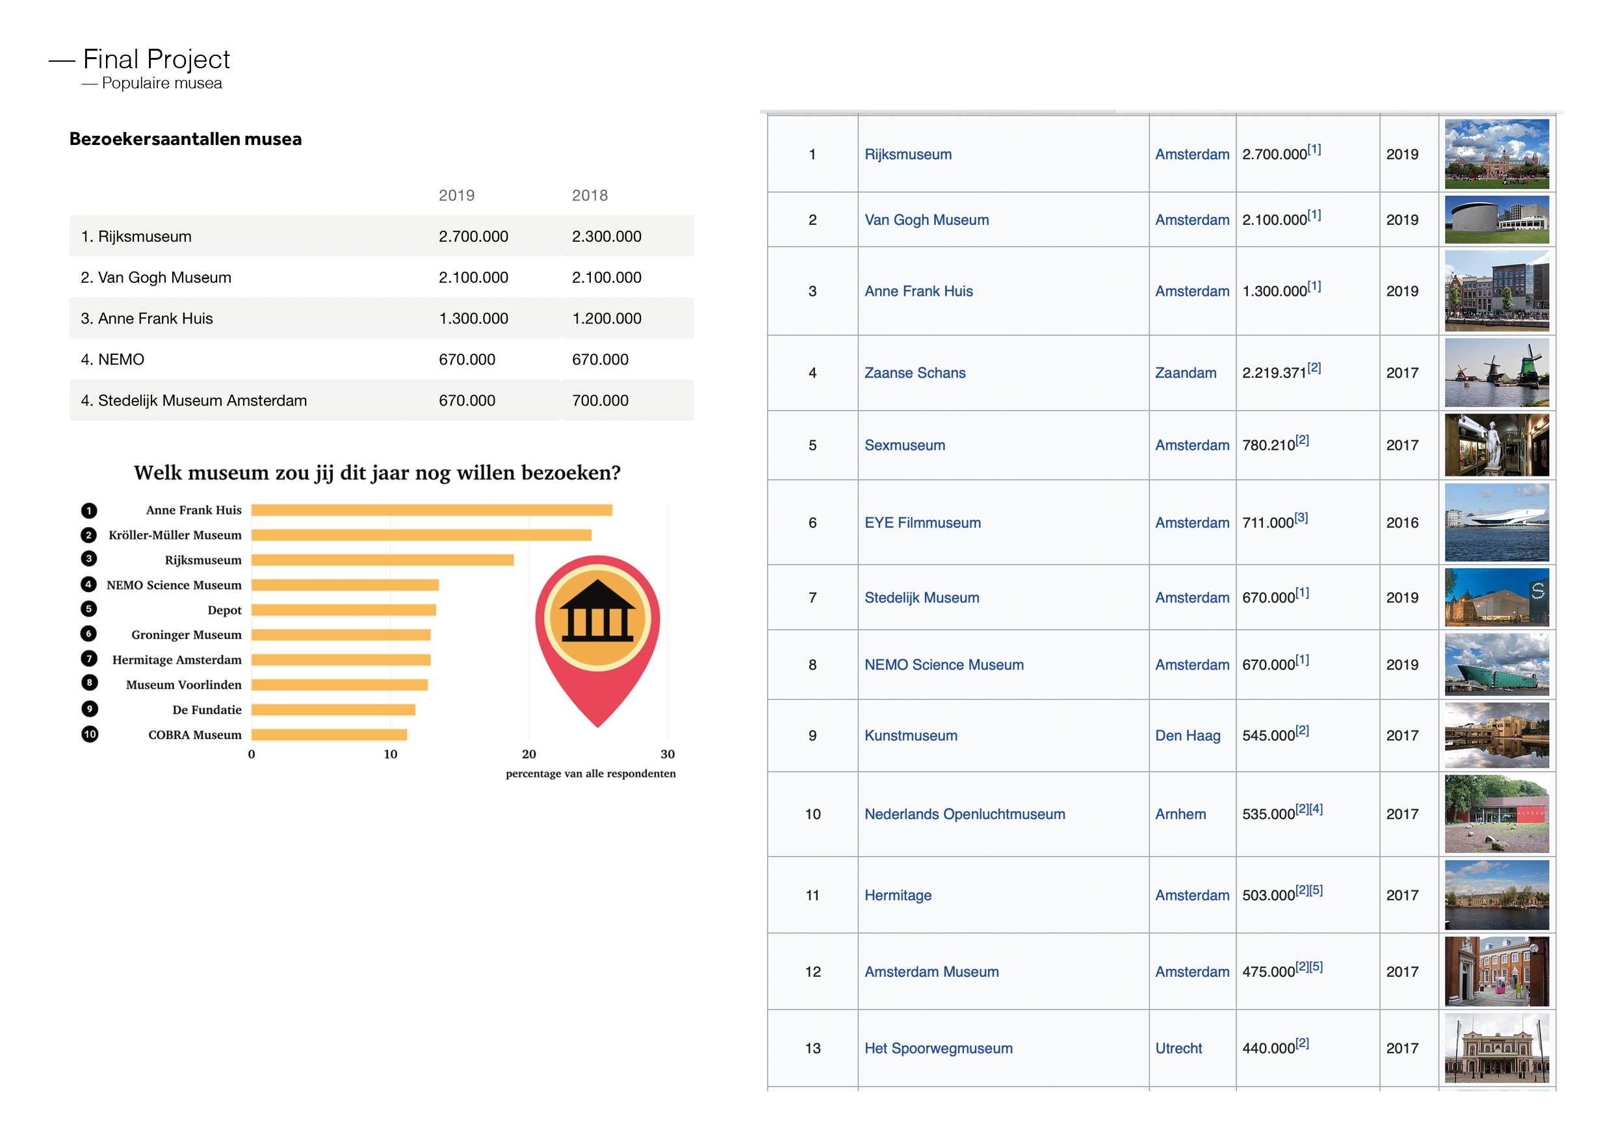Click the number 2 badge beside Kröller-Müller Museum
This screenshot has width=1612, height=1140.
89,535
